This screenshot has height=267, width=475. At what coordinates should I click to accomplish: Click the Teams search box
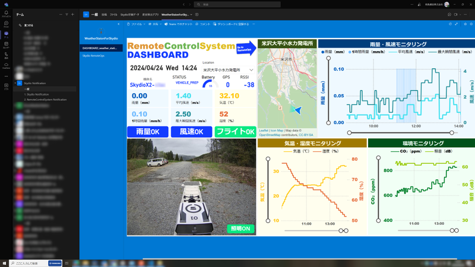pyautogui.click(x=237, y=4)
